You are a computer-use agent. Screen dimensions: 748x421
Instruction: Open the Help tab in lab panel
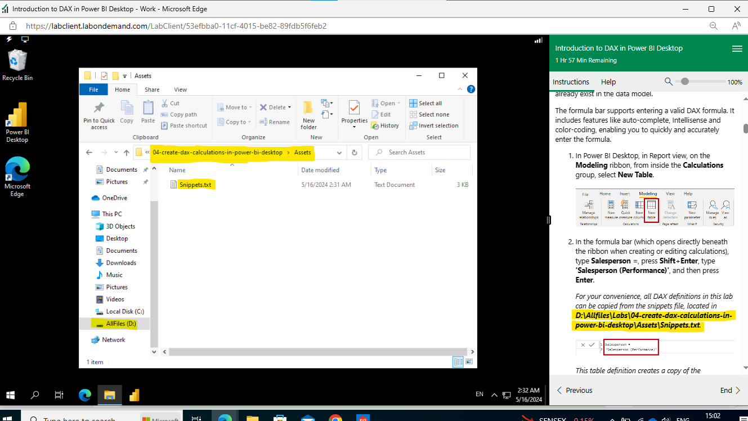coord(608,82)
